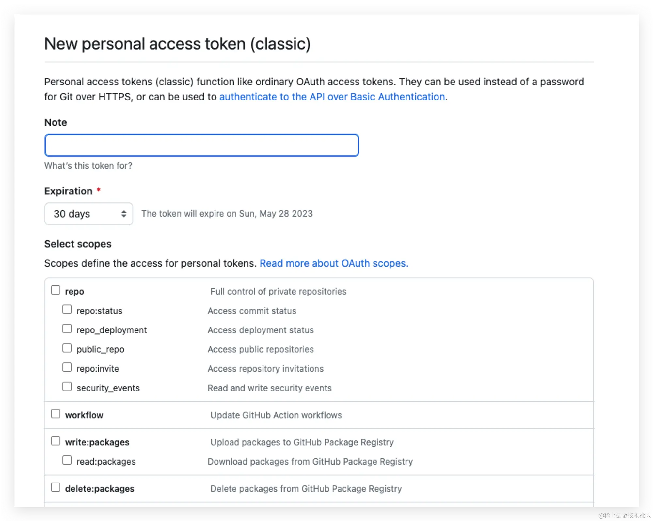The image size is (653, 521).
Task: Open Read more about OAuth scopes link
Action: pos(334,263)
